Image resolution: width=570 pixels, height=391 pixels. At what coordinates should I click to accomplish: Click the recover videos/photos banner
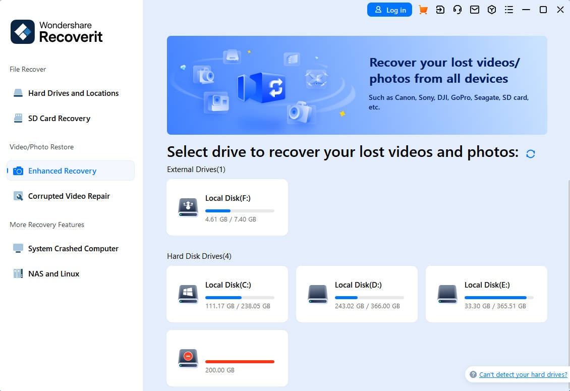pyautogui.click(x=357, y=85)
